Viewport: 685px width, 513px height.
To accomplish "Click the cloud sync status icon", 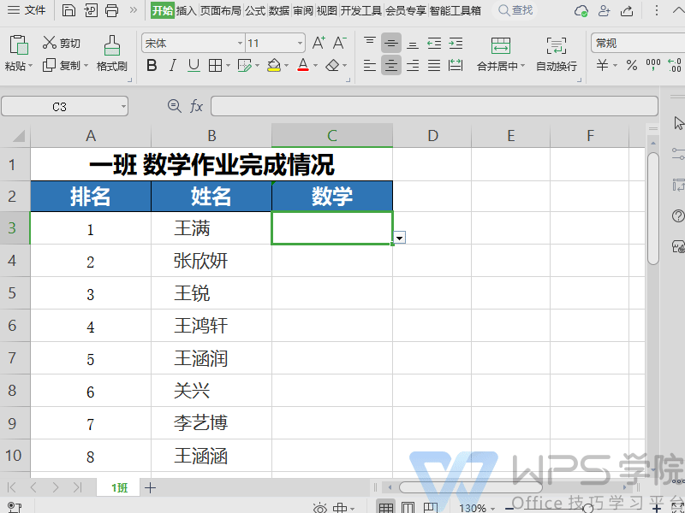I will click(581, 10).
